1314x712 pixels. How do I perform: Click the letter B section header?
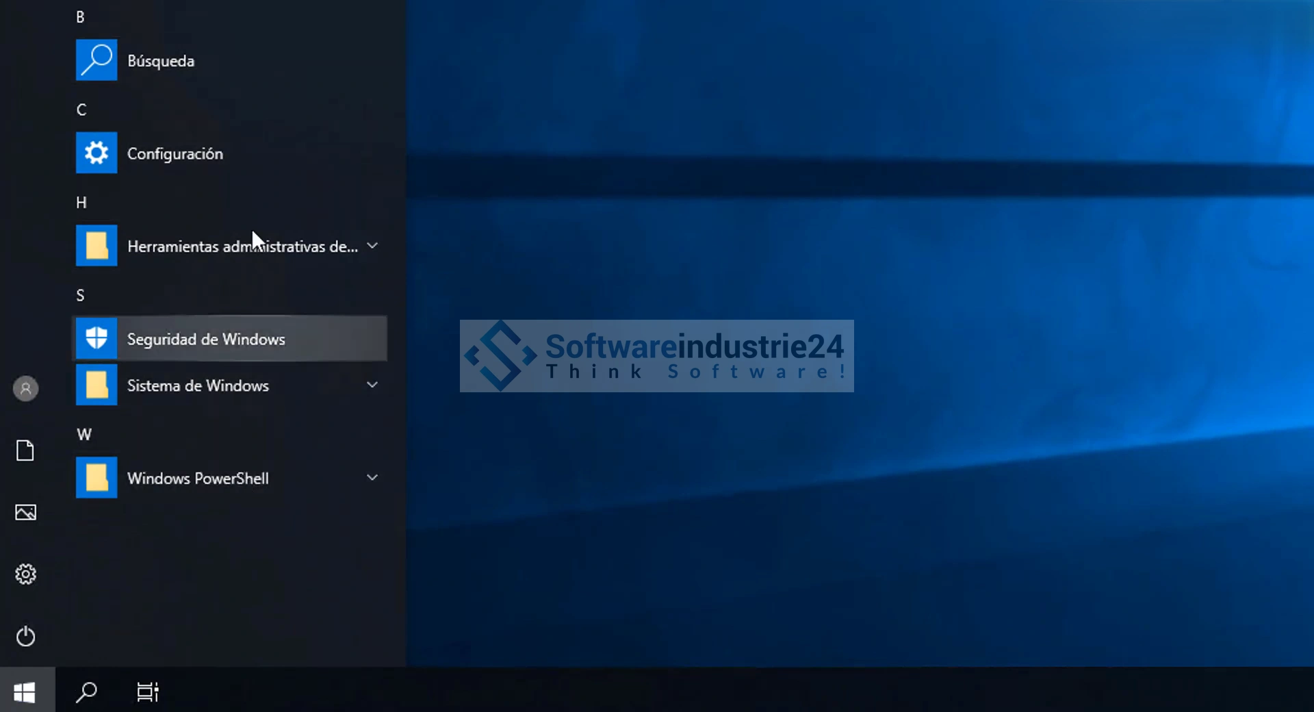tap(81, 17)
